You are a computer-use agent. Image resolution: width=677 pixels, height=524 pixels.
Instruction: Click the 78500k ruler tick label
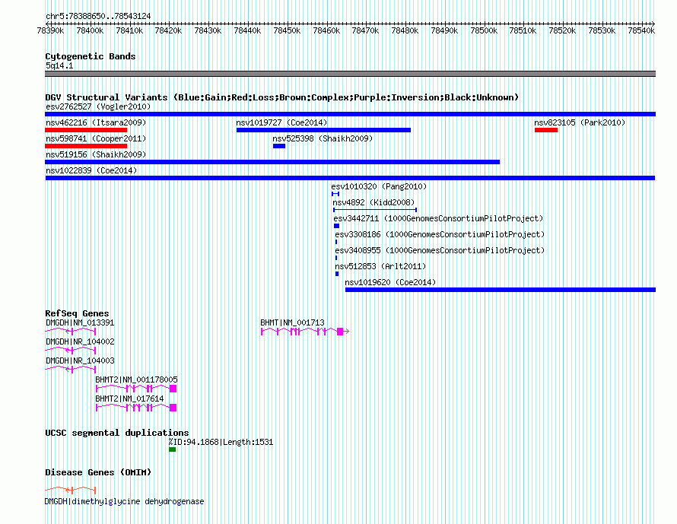(484, 30)
